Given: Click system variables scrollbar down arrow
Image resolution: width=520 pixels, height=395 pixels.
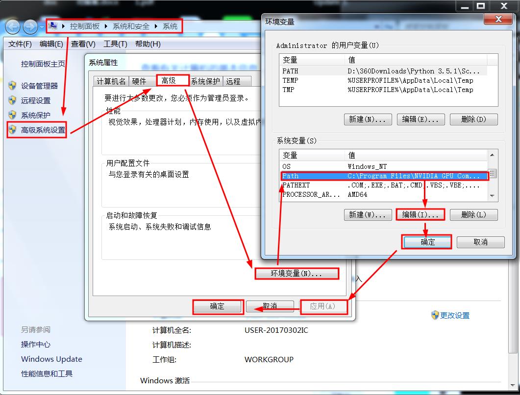Looking at the screenshot, I should pos(492,196).
